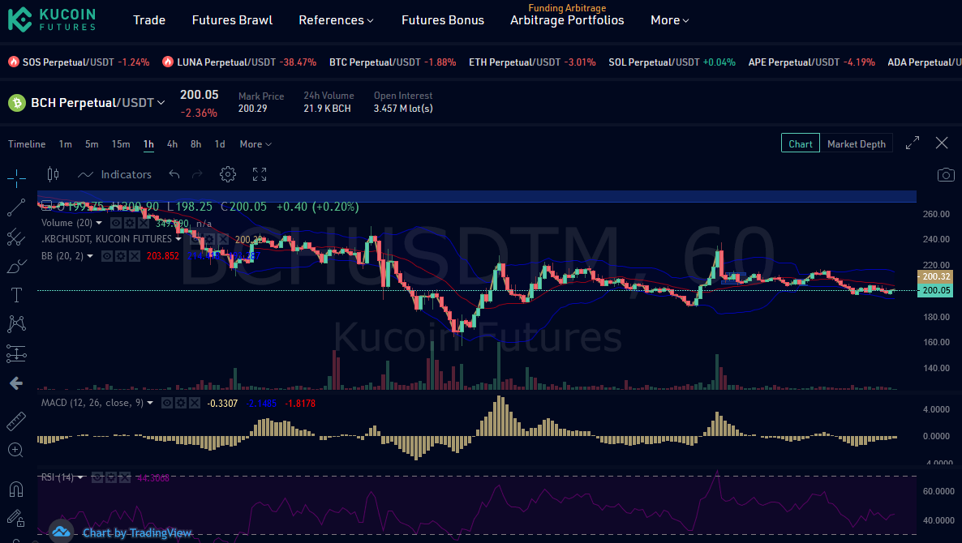Image resolution: width=962 pixels, height=543 pixels.
Task: Switch to Chart tab
Action: (800, 144)
